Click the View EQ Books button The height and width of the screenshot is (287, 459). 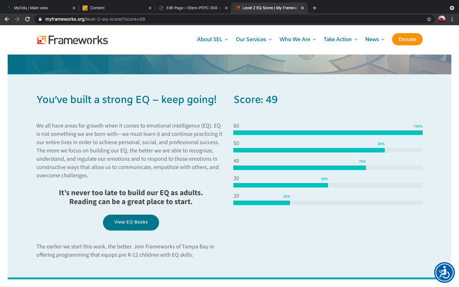[131, 222]
